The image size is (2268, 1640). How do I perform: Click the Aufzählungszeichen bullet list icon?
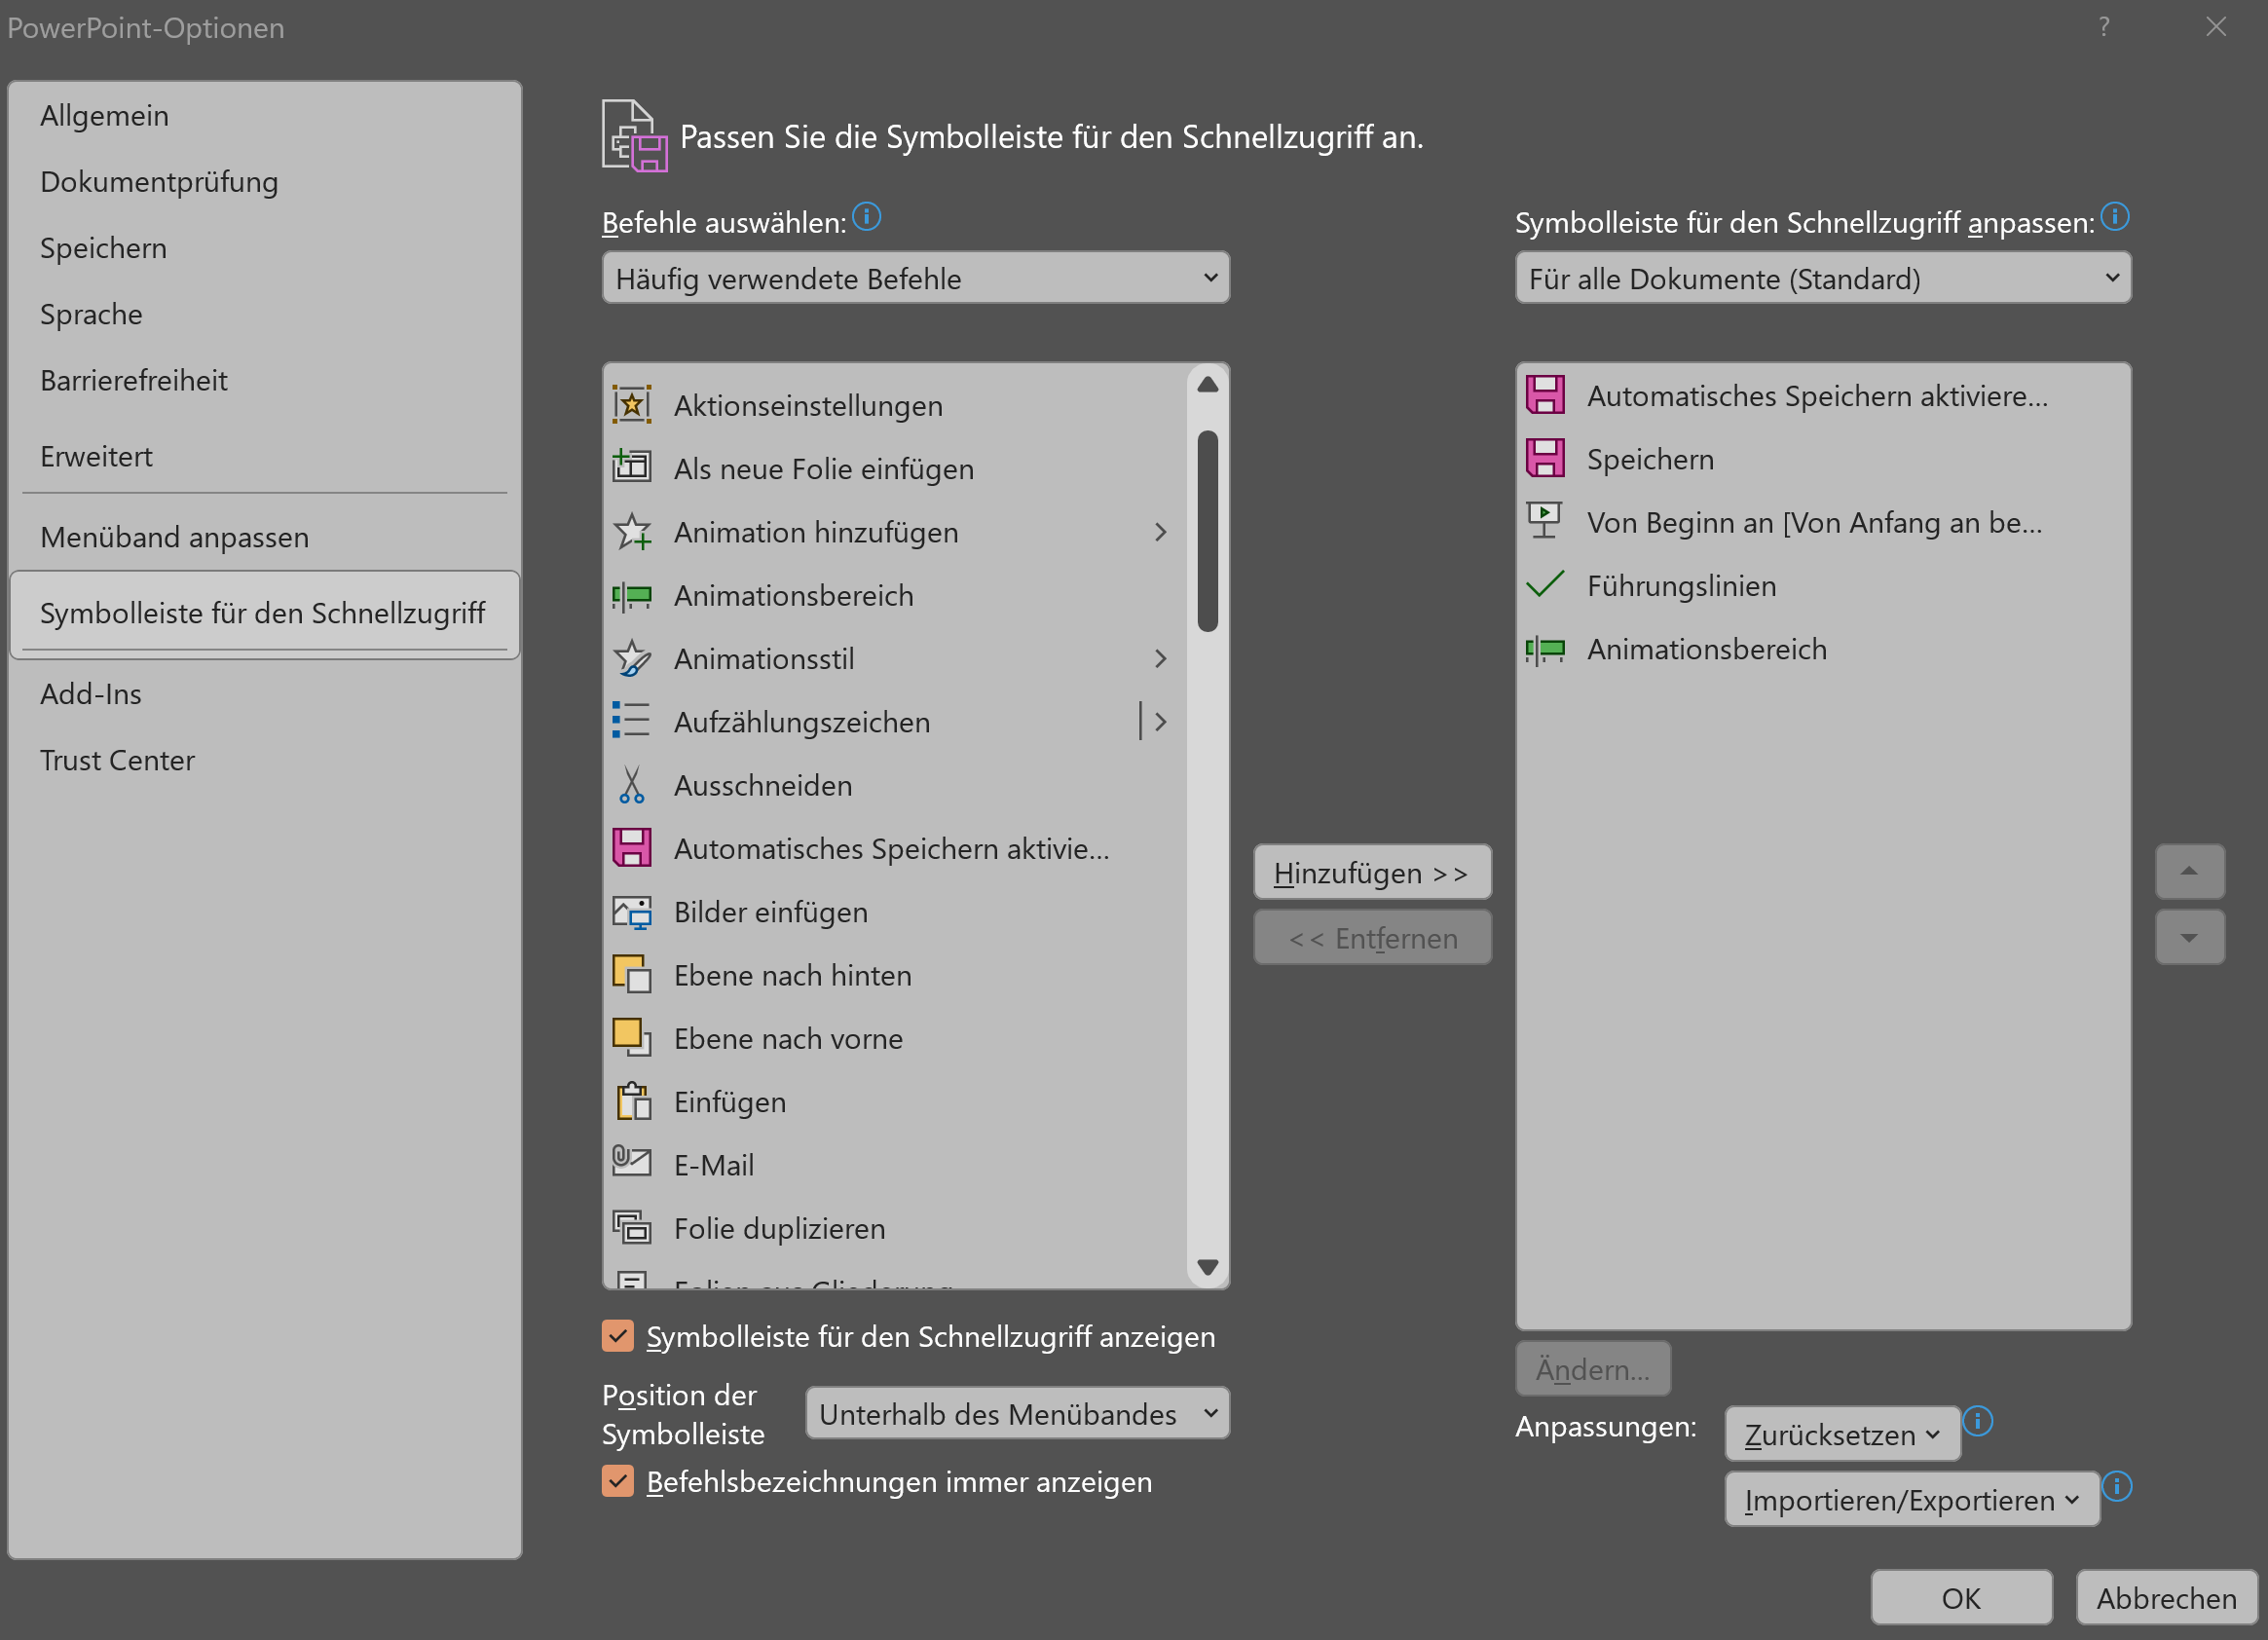[632, 721]
